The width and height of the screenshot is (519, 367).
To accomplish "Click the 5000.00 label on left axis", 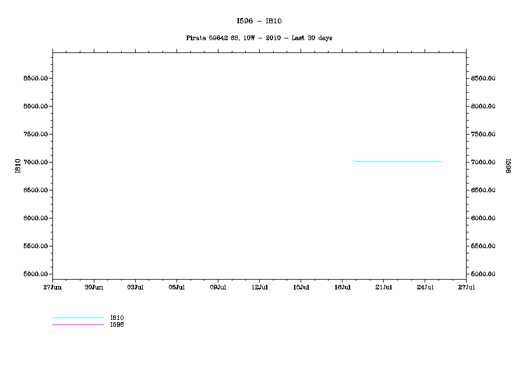I will (x=35, y=274).
